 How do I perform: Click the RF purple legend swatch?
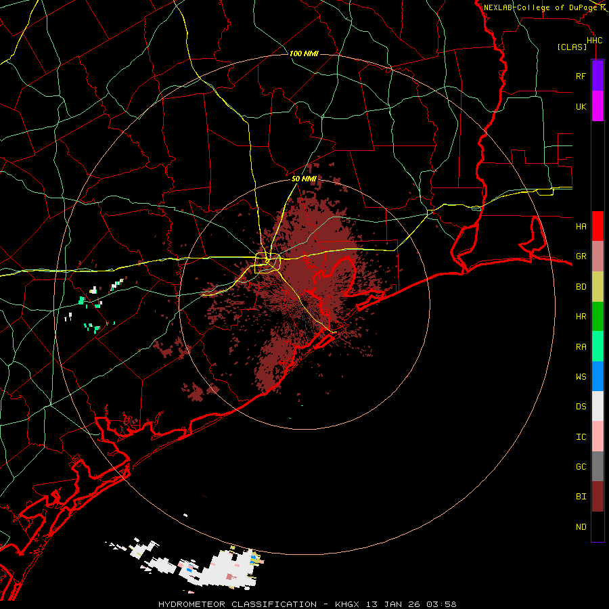click(597, 76)
